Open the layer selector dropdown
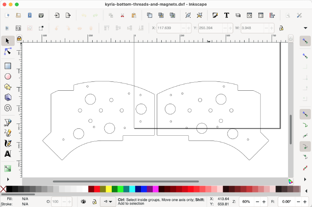The height and width of the screenshot is (207, 312). 108,202
